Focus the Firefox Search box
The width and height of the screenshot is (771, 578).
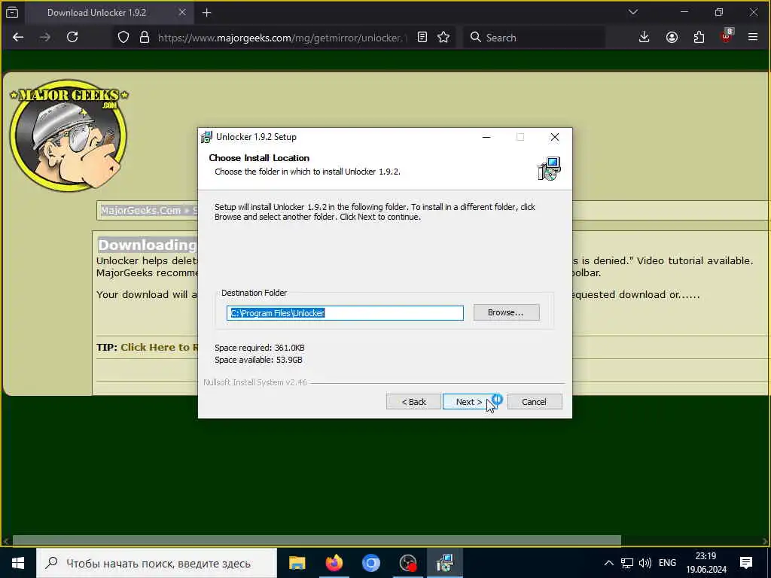pos(534,38)
